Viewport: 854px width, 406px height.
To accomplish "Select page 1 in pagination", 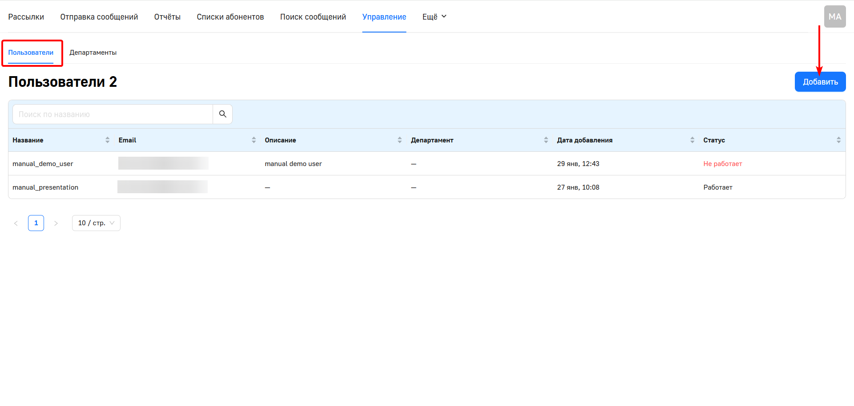I will pyautogui.click(x=36, y=223).
